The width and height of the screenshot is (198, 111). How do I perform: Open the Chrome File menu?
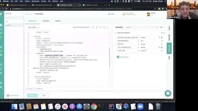point(12,1)
